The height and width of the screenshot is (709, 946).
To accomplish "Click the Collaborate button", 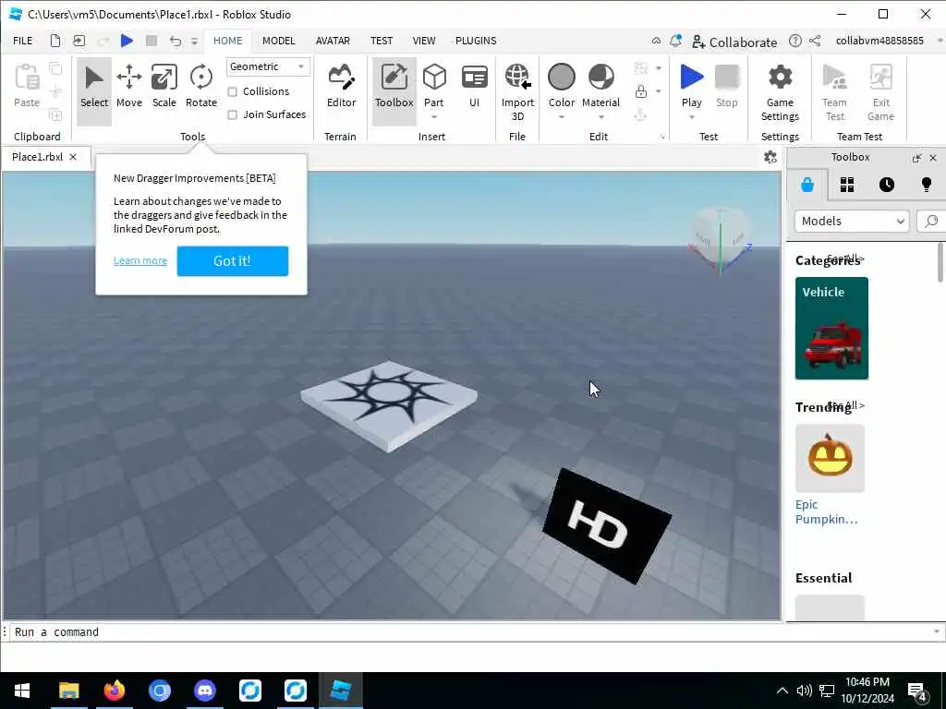I will tap(734, 42).
